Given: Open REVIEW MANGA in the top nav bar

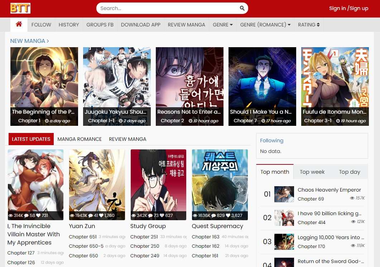Looking at the screenshot, I should (186, 25).
